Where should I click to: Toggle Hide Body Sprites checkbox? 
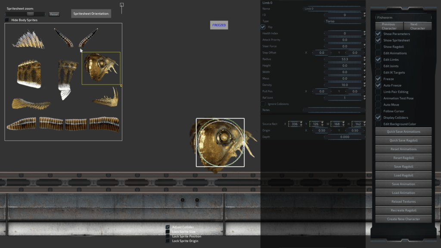pos(7,20)
